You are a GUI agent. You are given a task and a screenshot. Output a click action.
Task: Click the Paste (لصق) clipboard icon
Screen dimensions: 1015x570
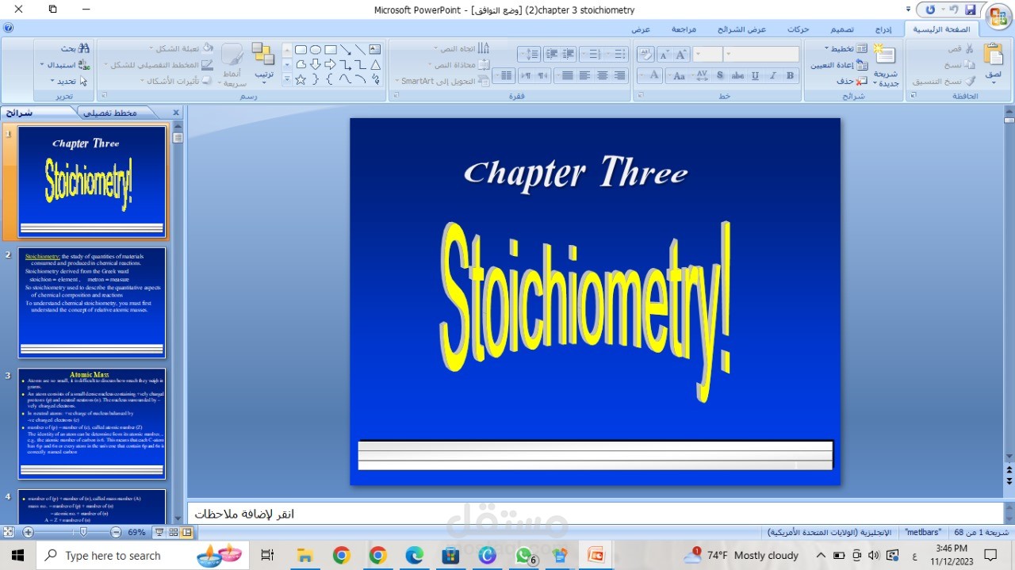[x=993, y=54]
